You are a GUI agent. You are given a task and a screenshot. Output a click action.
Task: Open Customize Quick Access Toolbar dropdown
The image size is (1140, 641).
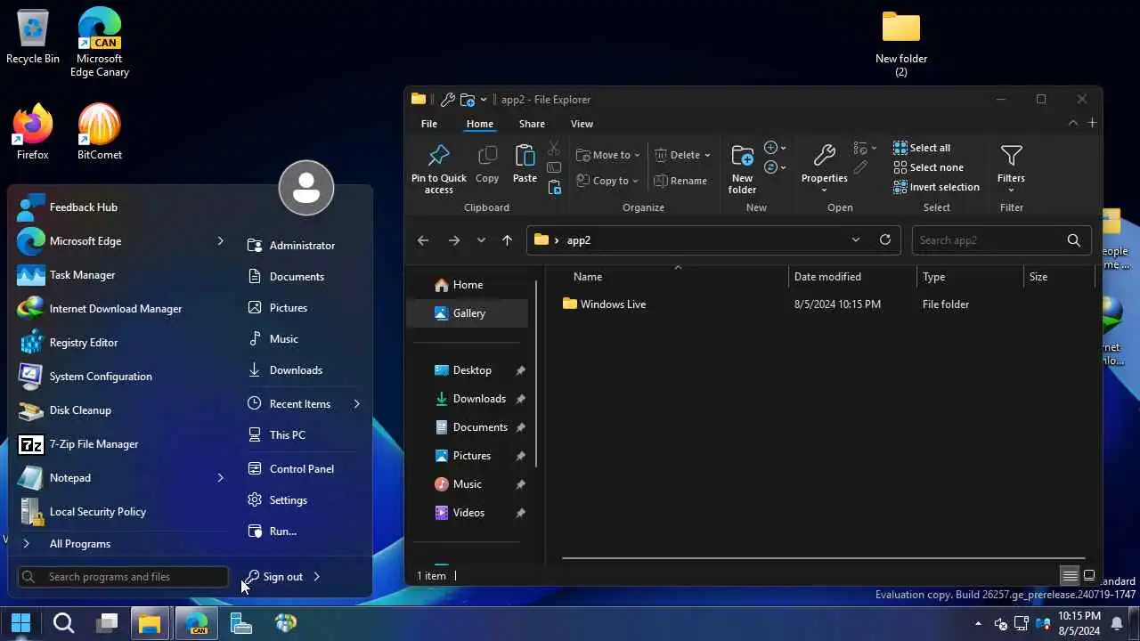click(484, 100)
